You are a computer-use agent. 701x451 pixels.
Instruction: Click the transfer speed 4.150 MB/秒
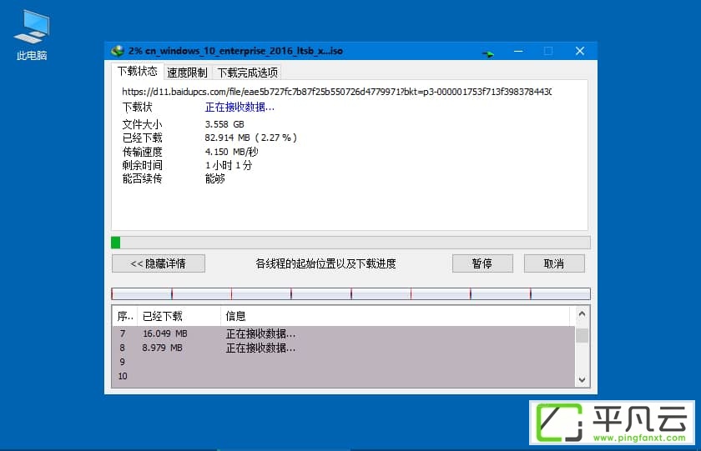click(232, 152)
